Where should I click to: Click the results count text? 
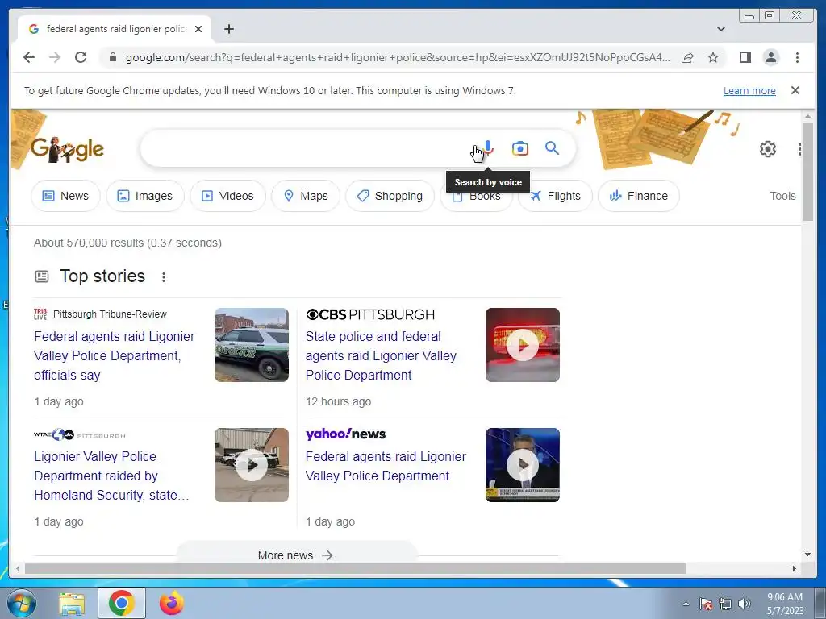pyautogui.click(x=128, y=243)
